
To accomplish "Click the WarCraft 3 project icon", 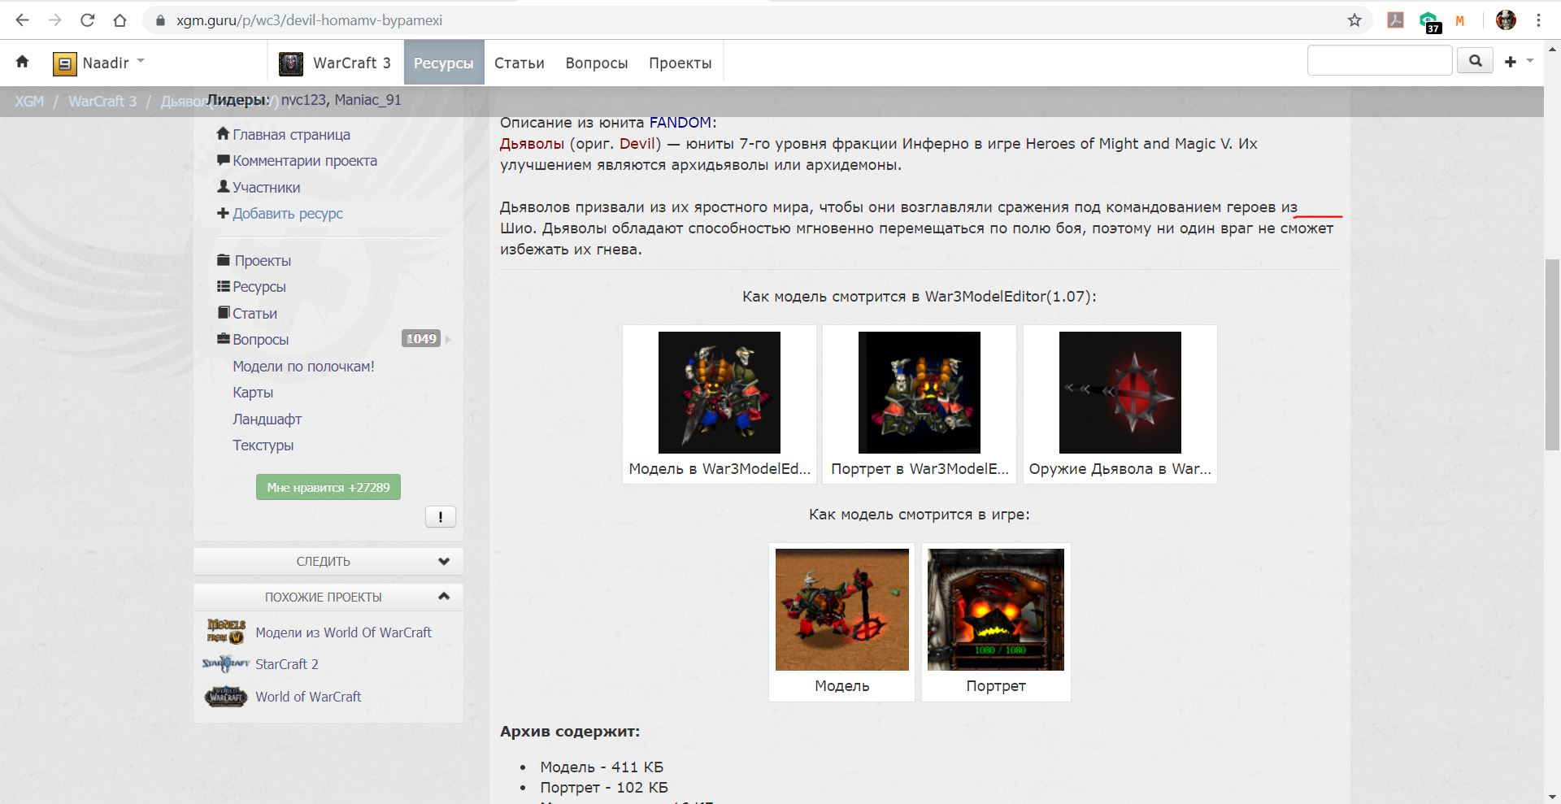I will (291, 63).
